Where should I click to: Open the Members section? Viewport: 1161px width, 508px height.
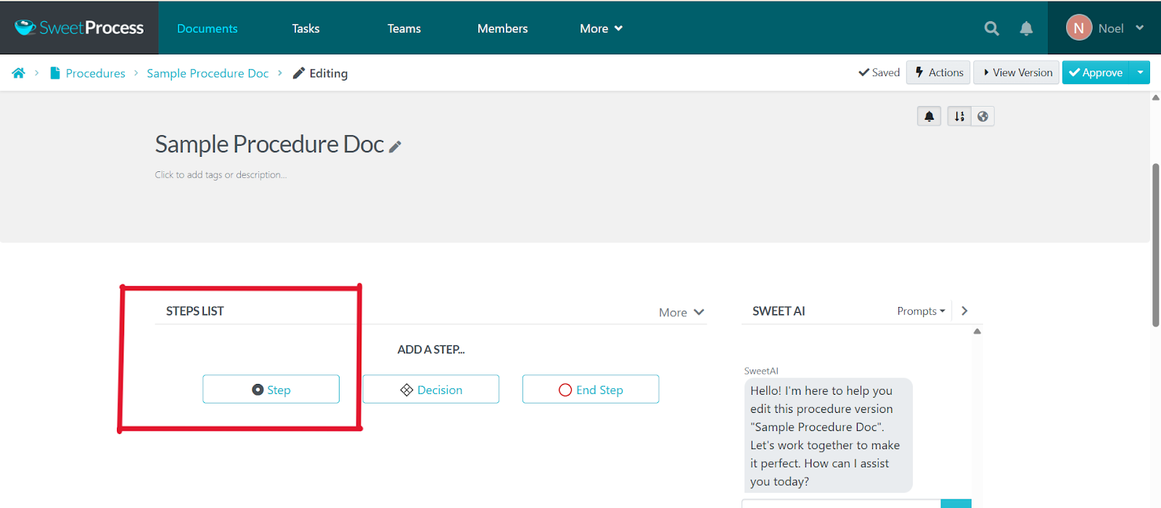pos(503,28)
